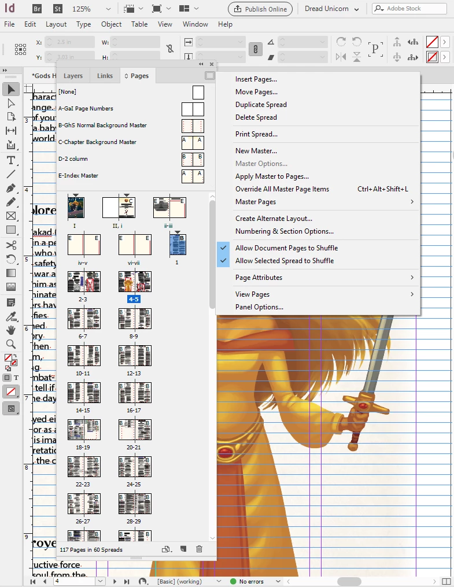Open the Layout menu
The height and width of the screenshot is (587, 454).
tap(56, 24)
